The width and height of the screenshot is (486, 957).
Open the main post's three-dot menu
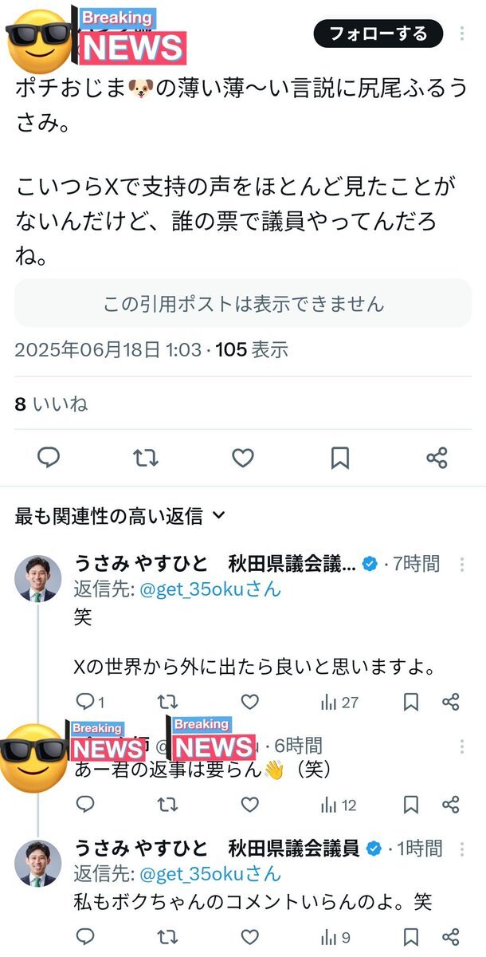[462, 33]
